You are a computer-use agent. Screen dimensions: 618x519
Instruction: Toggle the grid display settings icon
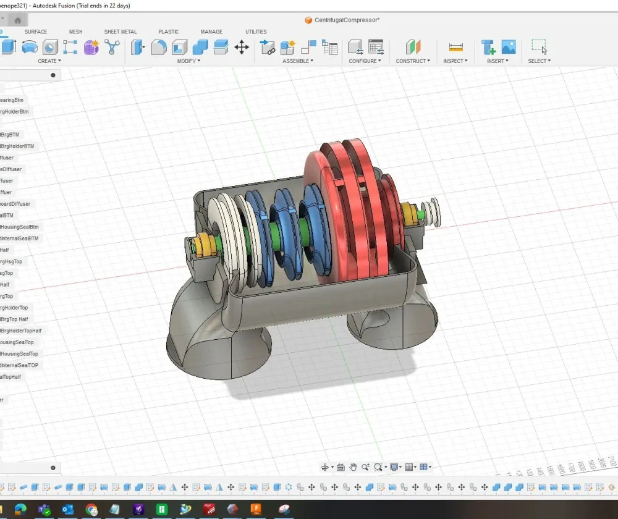click(410, 467)
